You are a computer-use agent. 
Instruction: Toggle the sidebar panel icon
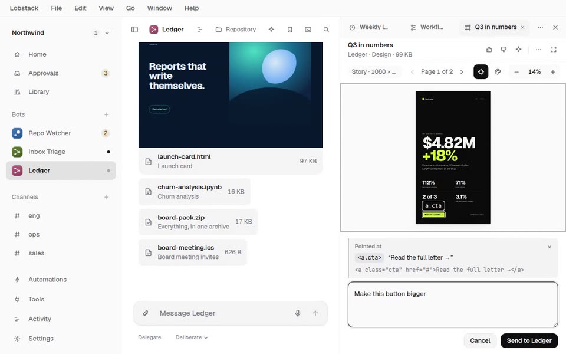coord(134,29)
